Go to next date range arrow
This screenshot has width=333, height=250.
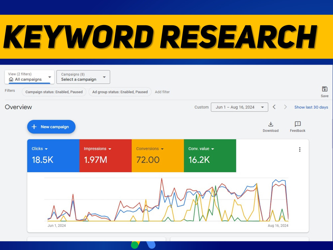tap(285, 107)
